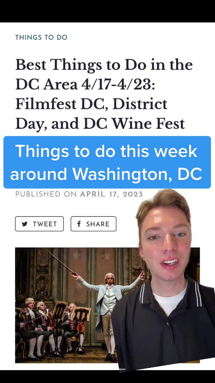Click 'DC Area 4/17-4/23' headline line

point(85,84)
